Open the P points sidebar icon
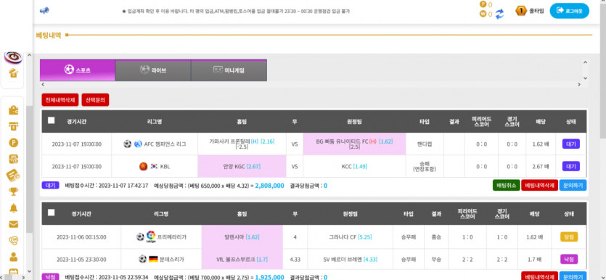Screen dimensions: 606x280 click(x=14, y=142)
